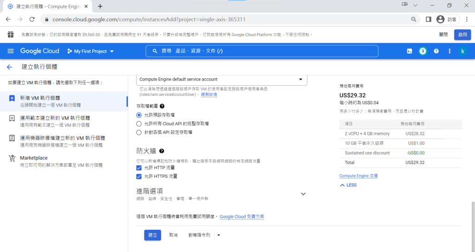This screenshot has width=475, height=252.
Task: Open My First Project selector dropdown
Action: [90, 51]
